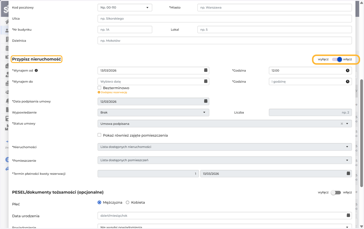Select the Mężczyzna radio button
The width and height of the screenshot is (364, 229).
(x=99, y=202)
